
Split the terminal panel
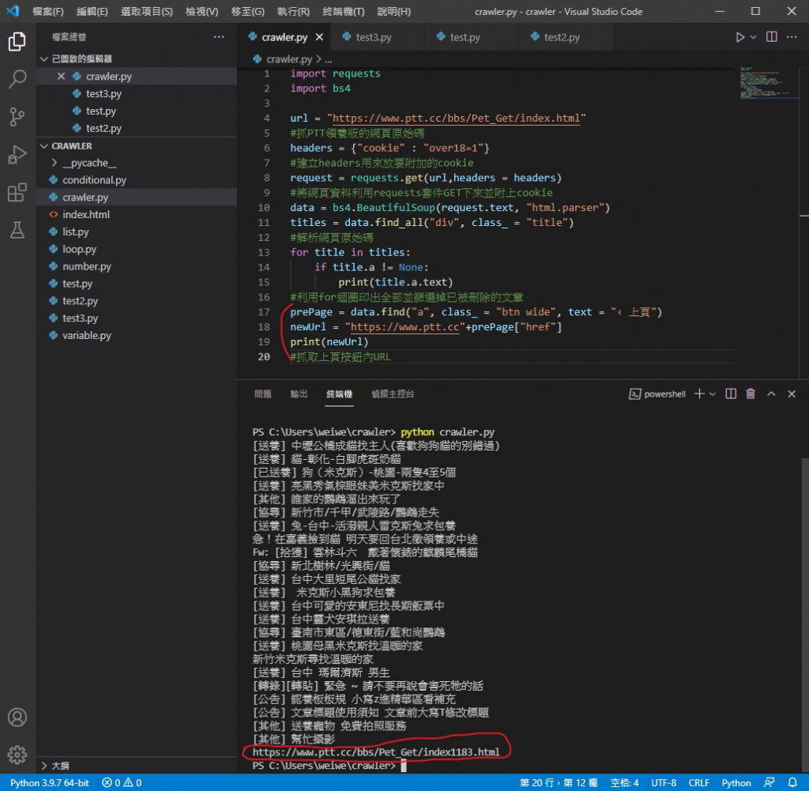(x=731, y=394)
